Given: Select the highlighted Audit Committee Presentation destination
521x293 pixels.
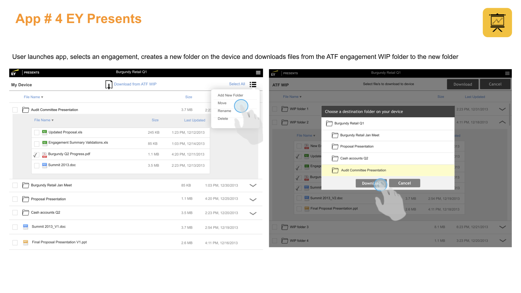Looking at the screenshot, I should click(363, 170).
